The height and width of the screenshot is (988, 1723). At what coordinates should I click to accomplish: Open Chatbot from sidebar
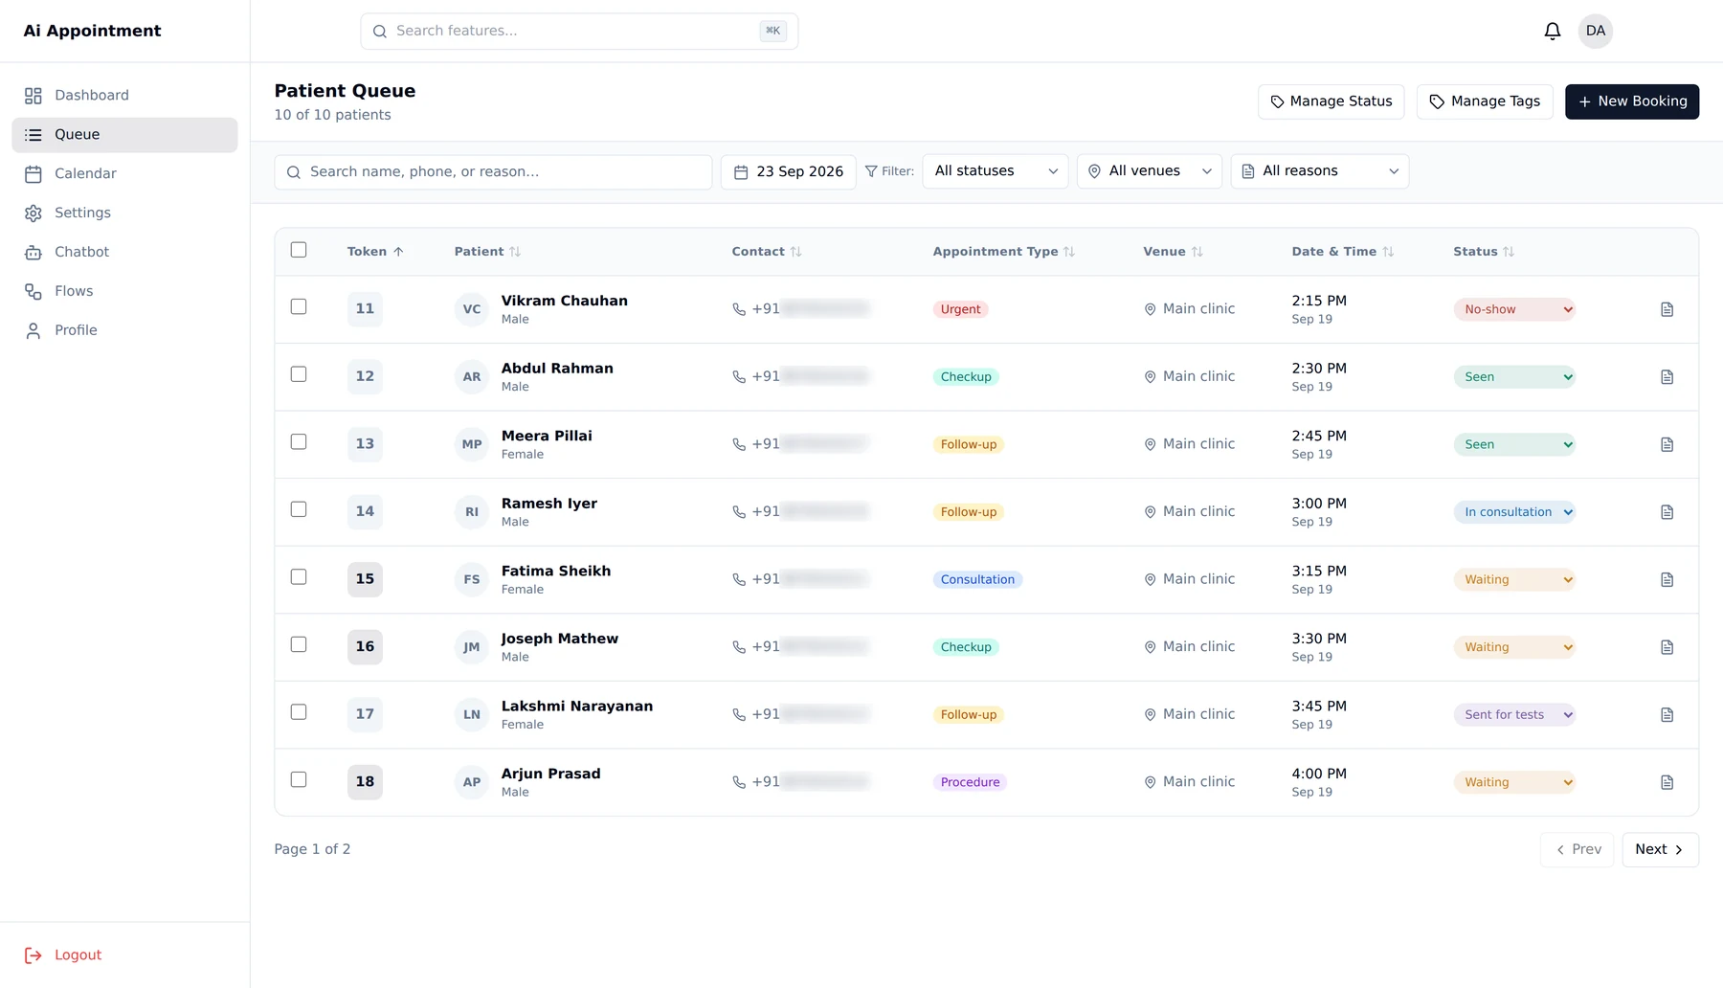(x=124, y=253)
